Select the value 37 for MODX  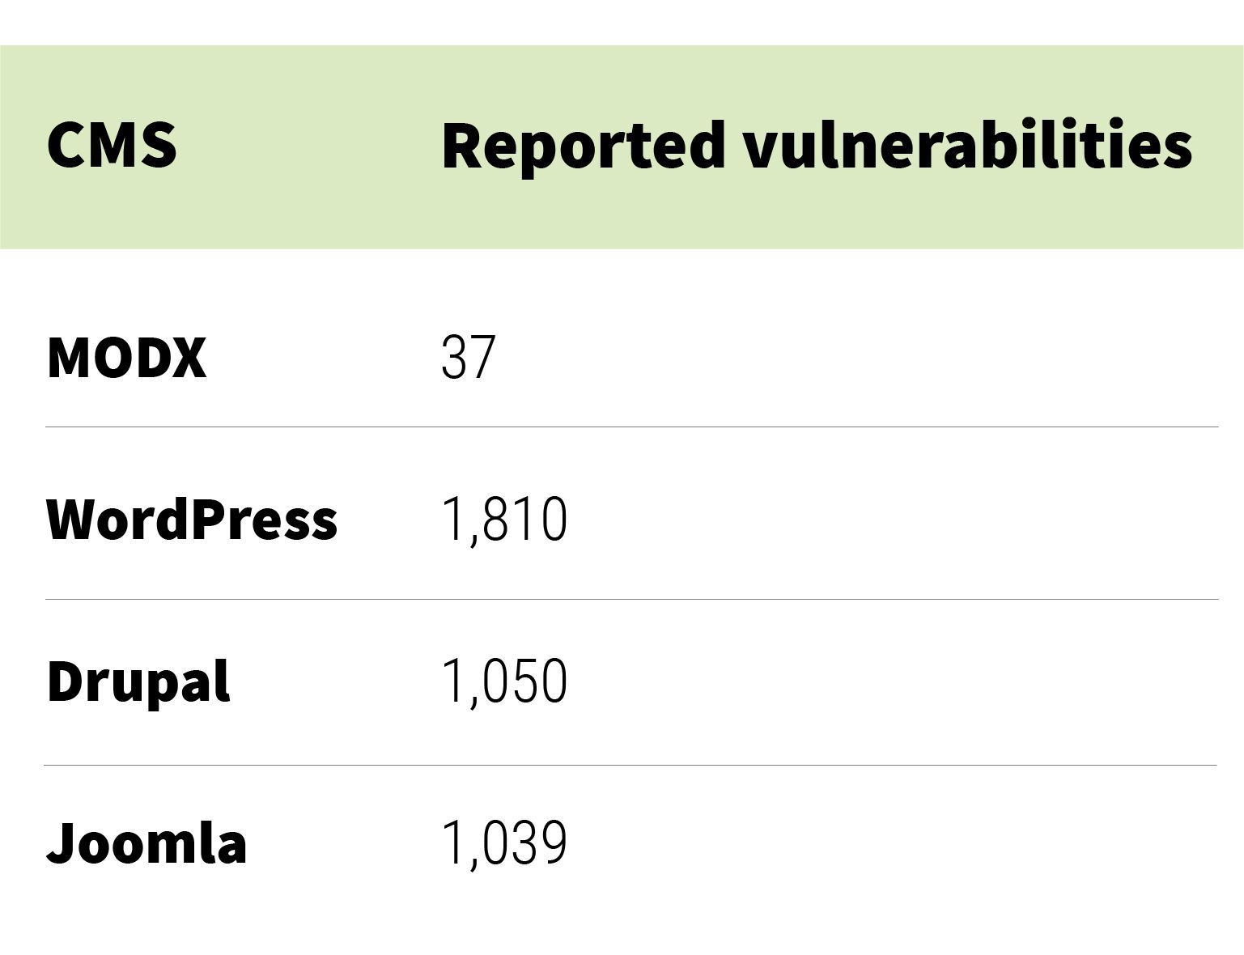pos(468,357)
